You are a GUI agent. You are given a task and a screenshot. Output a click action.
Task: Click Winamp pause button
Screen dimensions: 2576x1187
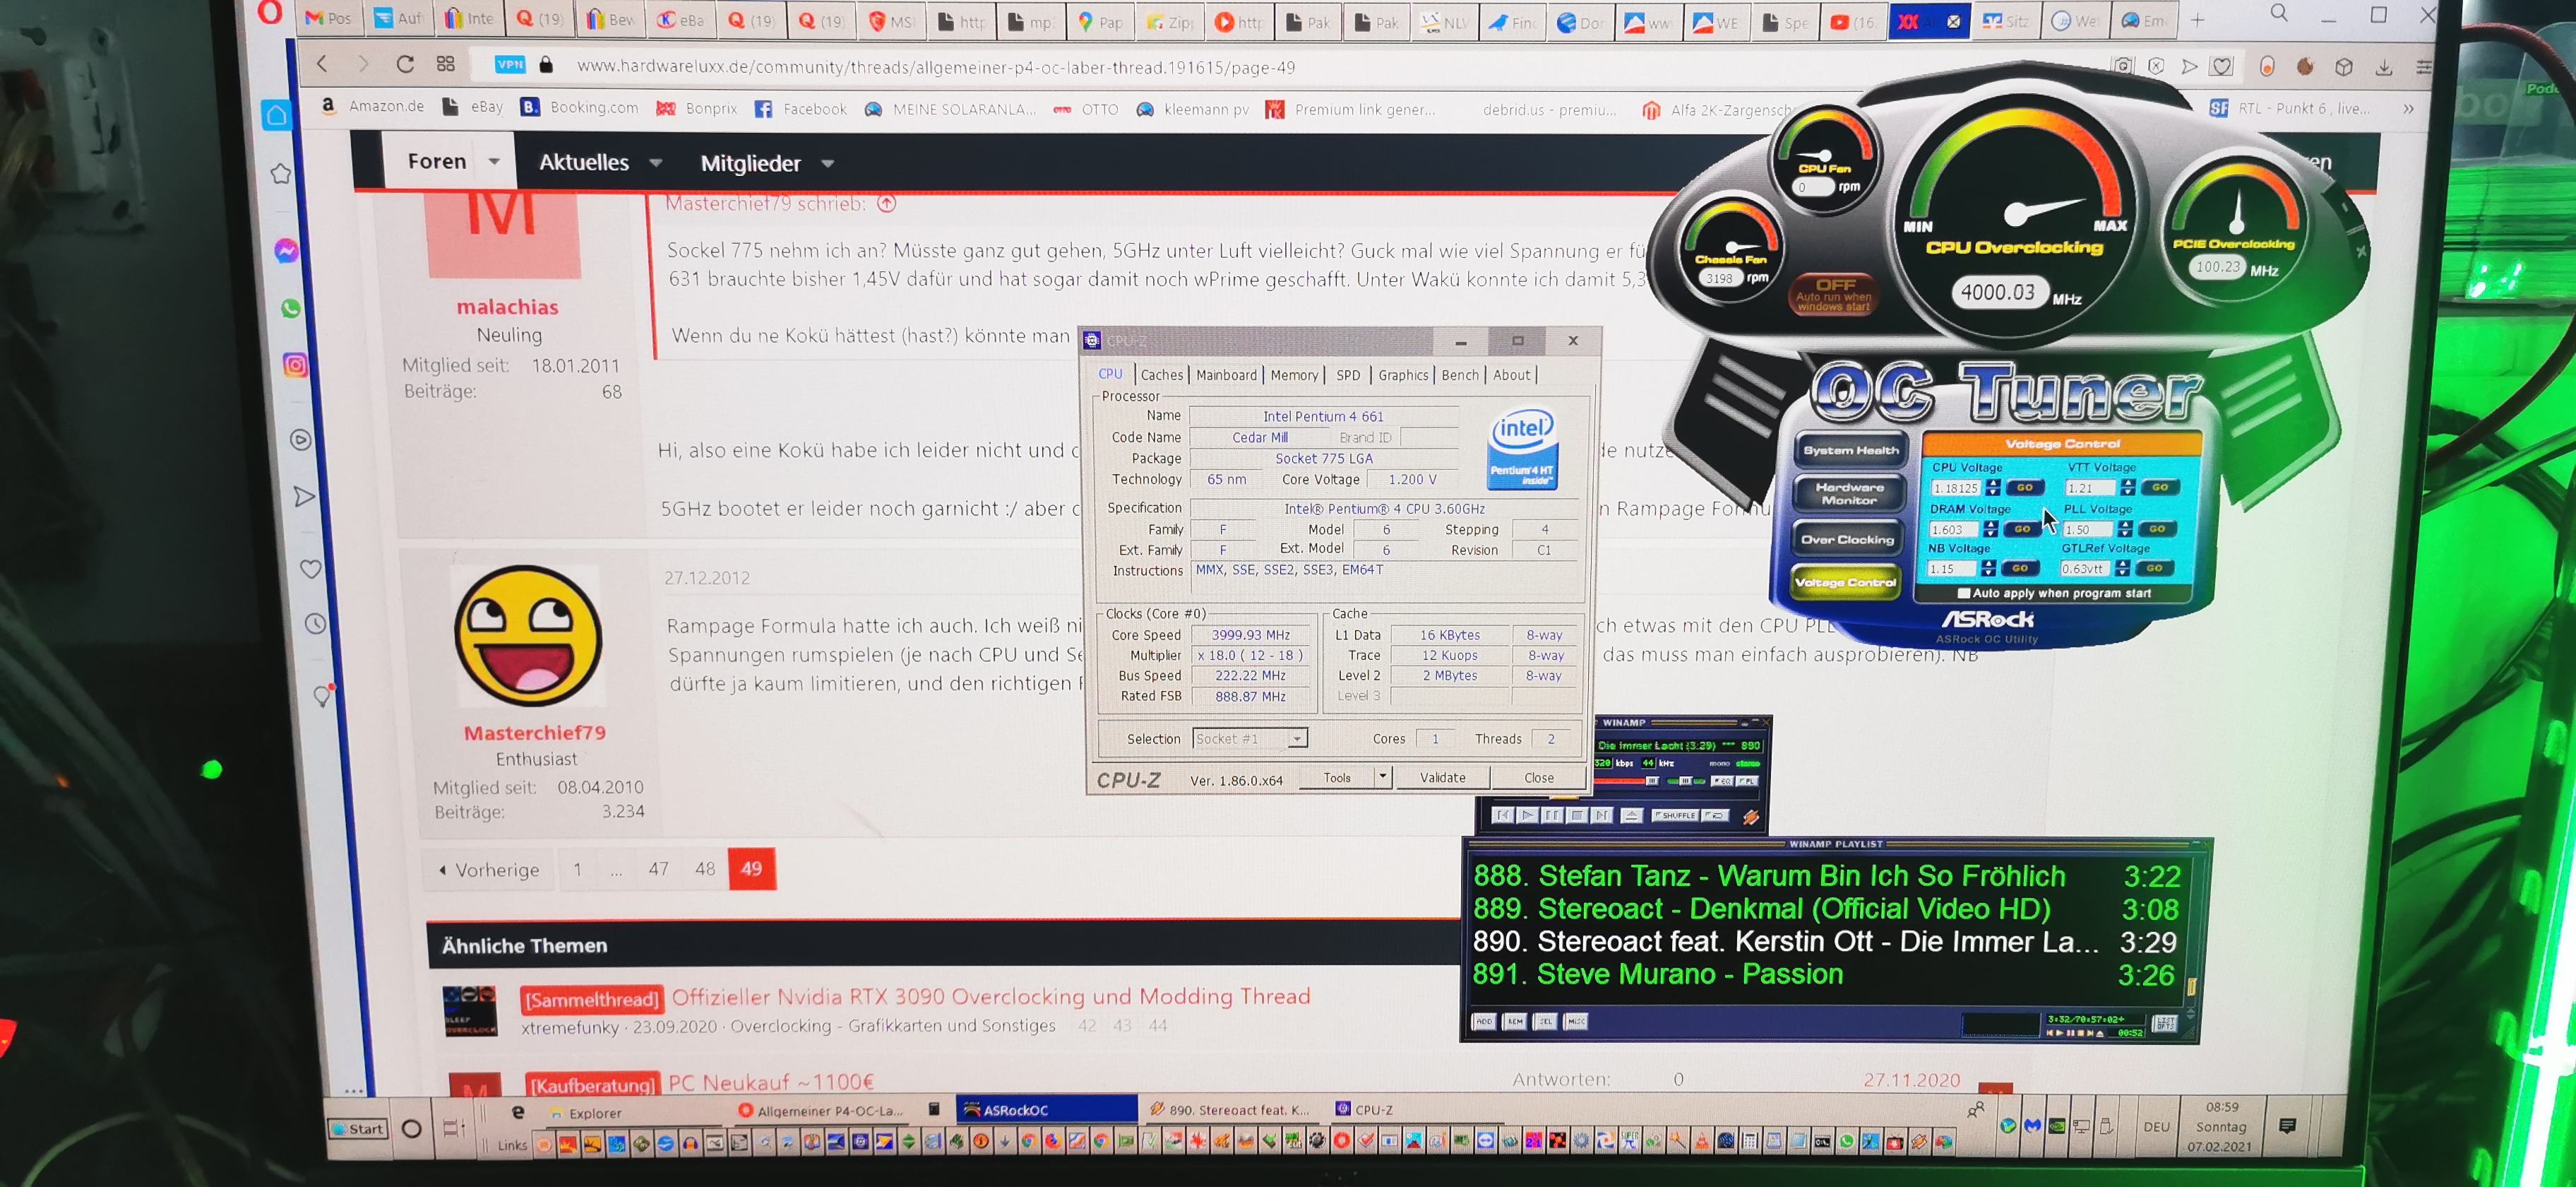point(1553,815)
